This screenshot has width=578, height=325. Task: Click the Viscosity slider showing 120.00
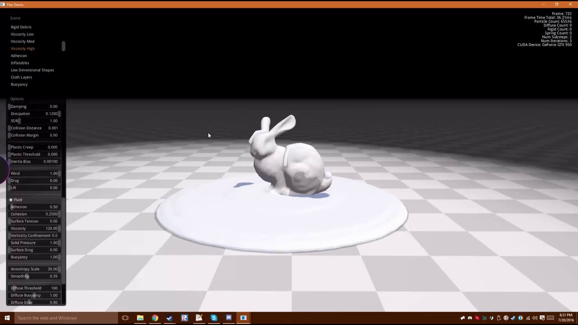point(34,228)
